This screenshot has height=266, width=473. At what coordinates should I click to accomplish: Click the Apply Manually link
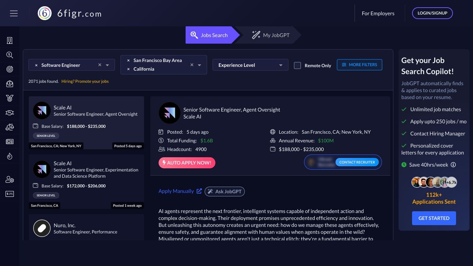pos(176,191)
